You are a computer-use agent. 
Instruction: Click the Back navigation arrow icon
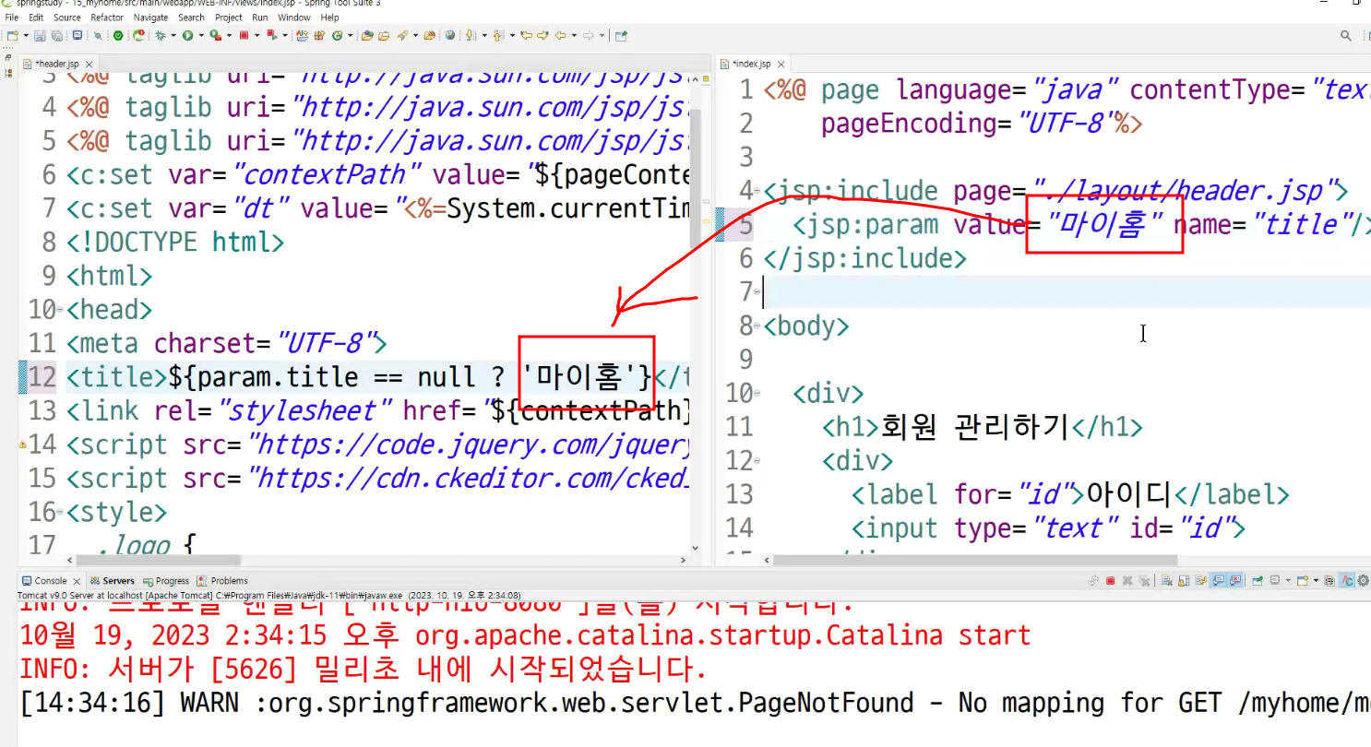coord(561,36)
